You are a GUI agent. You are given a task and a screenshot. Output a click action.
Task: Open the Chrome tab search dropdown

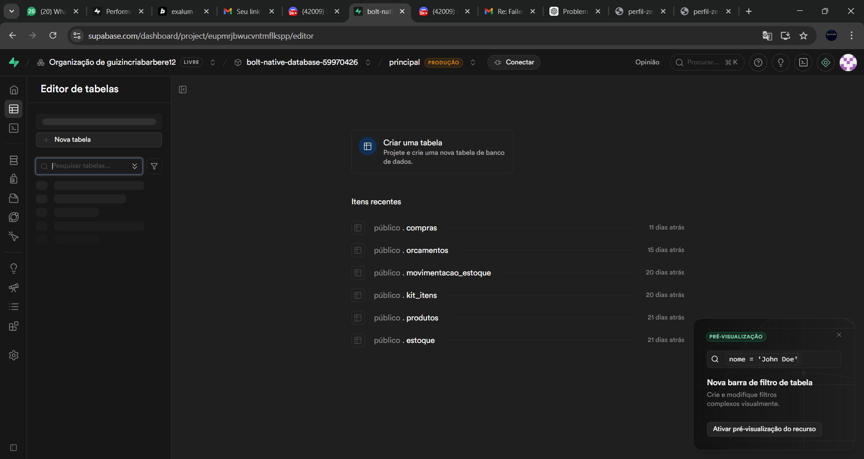coord(12,11)
